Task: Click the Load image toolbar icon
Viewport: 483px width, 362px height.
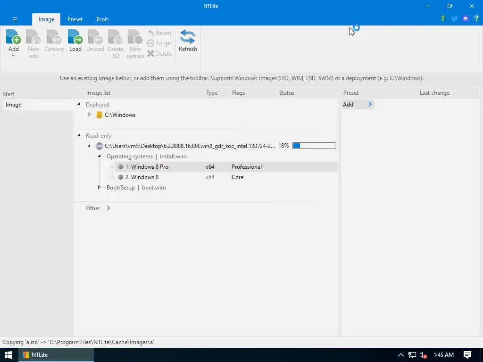Action: pos(75,37)
